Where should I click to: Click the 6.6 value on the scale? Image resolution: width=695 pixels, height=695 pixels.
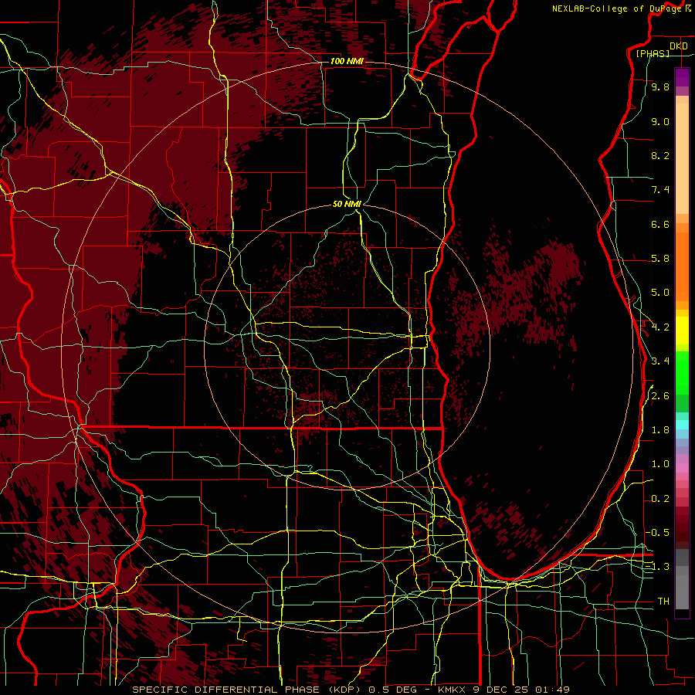(x=660, y=224)
